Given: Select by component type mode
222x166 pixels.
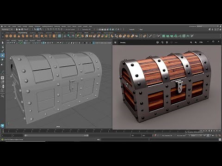Looking at the screenshot, I should pos(40,29).
